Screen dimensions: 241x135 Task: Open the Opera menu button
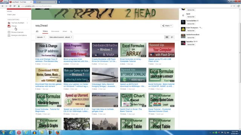click(4, 1)
